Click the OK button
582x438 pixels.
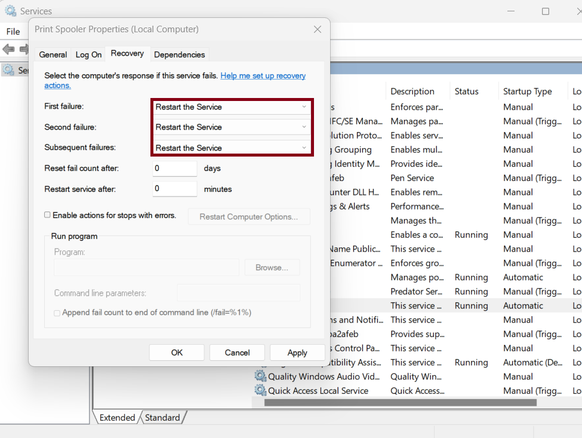[176, 352]
